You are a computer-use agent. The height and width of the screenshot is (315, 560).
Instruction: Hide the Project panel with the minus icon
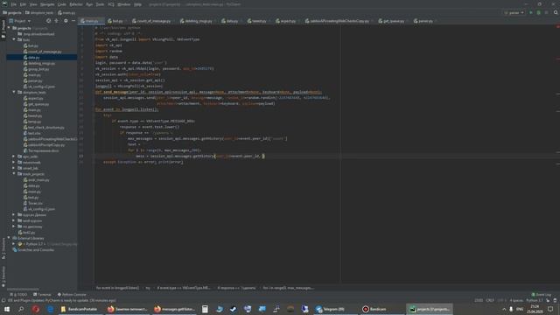tap(73, 21)
